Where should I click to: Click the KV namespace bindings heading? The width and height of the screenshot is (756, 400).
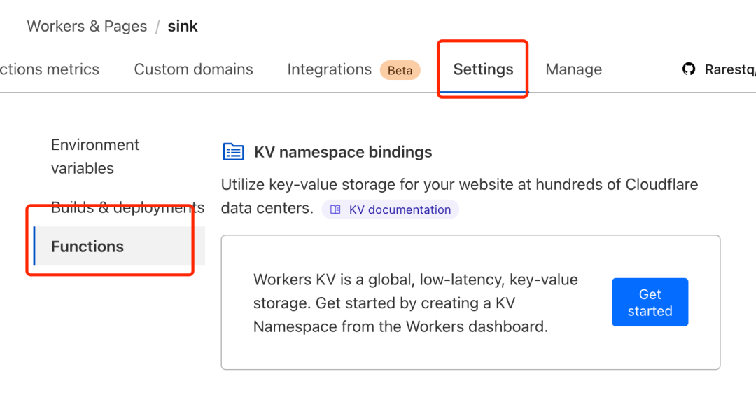[x=343, y=152]
